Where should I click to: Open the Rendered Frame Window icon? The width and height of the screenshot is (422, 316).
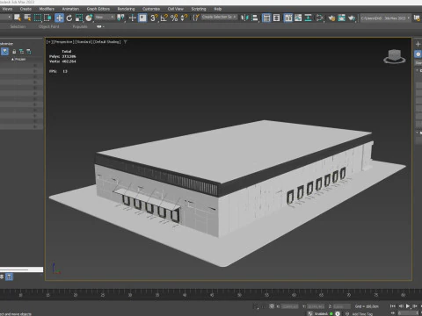[x=341, y=18]
